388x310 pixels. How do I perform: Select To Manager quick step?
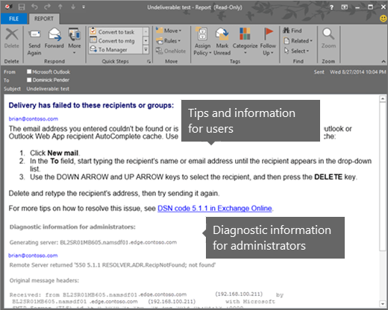point(116,49)
